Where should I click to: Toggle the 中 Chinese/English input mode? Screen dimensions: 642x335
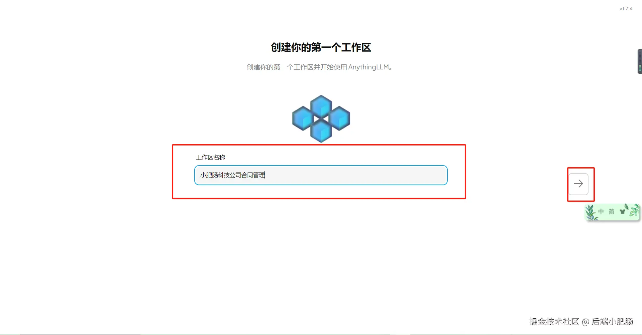601,212
